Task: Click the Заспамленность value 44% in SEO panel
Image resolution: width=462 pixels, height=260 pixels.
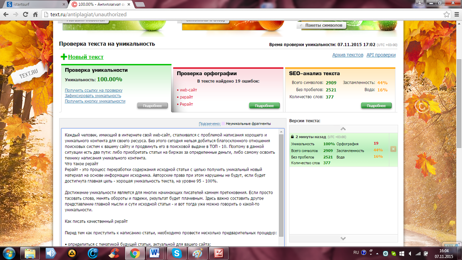Action: (382, 82)
